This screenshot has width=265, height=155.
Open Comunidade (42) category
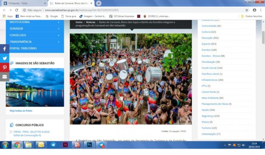[211, 26]
